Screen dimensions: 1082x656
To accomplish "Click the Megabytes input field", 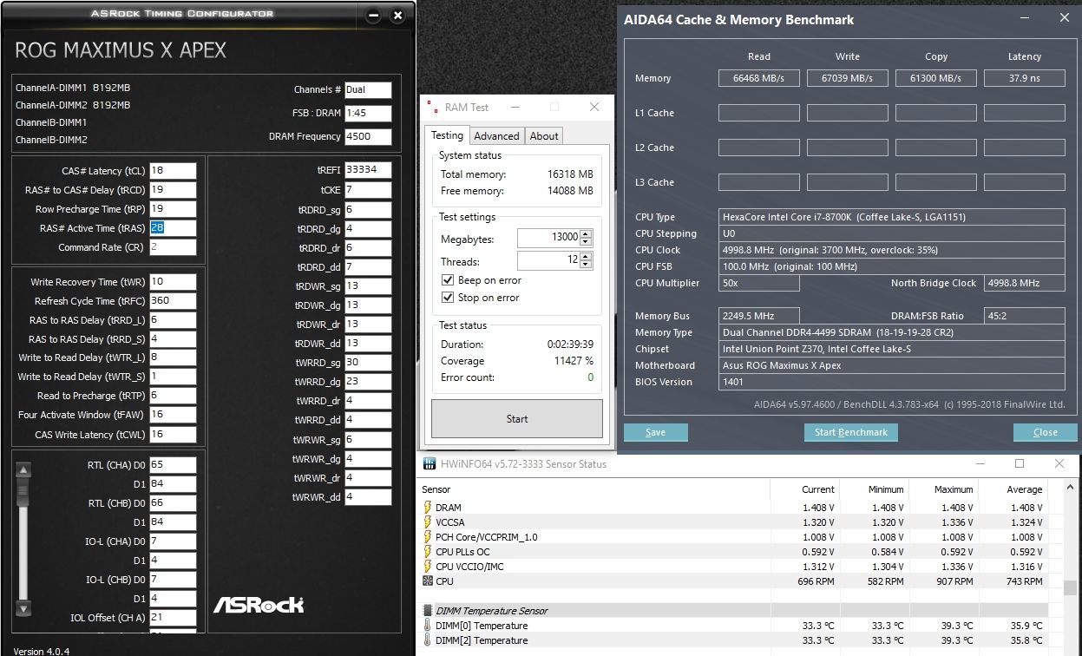I will [x=548, y=238].
